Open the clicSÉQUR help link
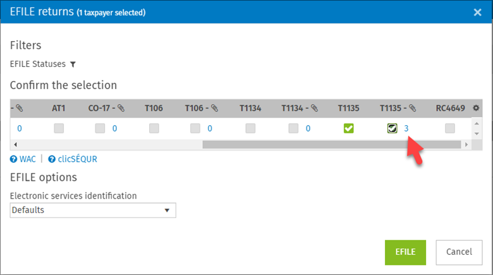 (77, 159)
